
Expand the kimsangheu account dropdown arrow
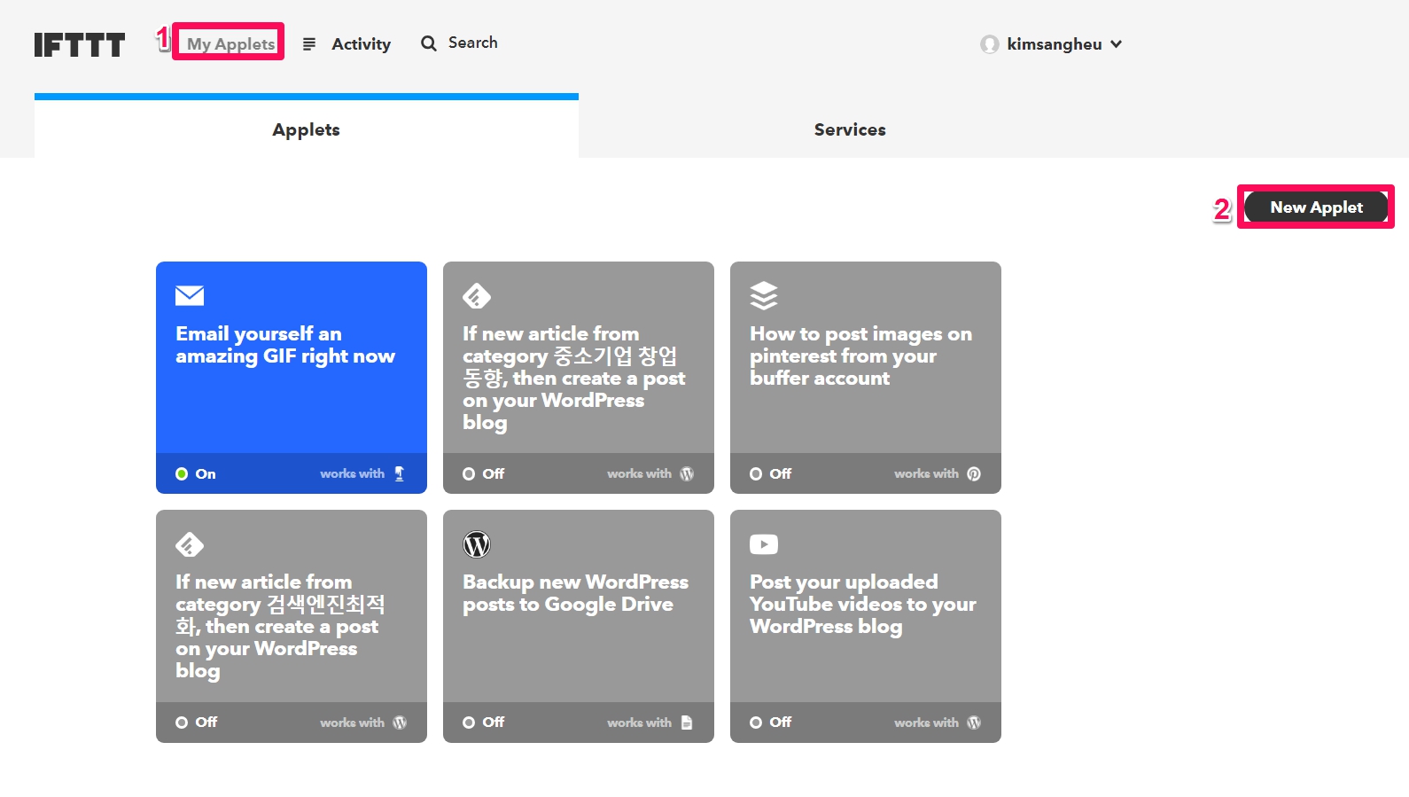[x=1117, y=44]
